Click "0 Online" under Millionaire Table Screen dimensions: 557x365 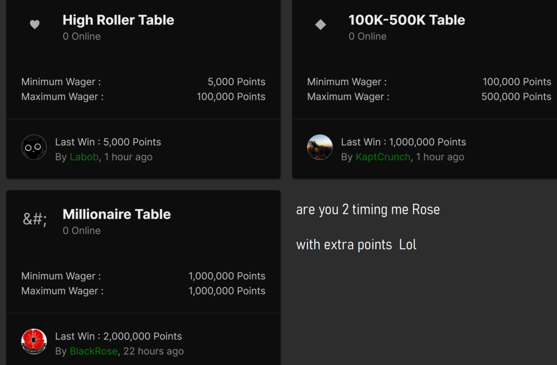pos(81,230)
